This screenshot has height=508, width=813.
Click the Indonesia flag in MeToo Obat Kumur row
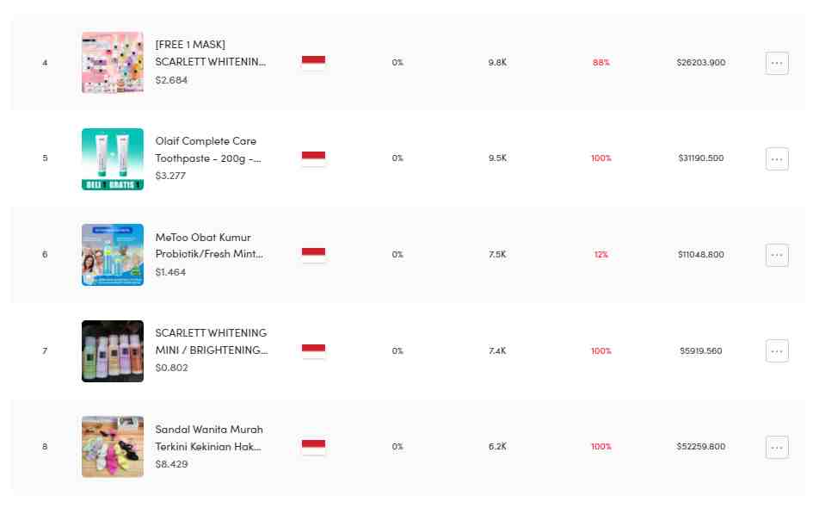click(x=313, y=255)
